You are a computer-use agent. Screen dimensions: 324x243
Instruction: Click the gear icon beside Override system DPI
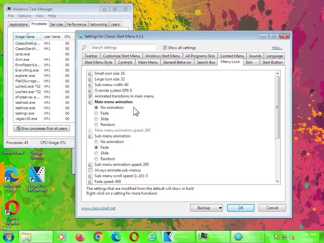point(90,90)
